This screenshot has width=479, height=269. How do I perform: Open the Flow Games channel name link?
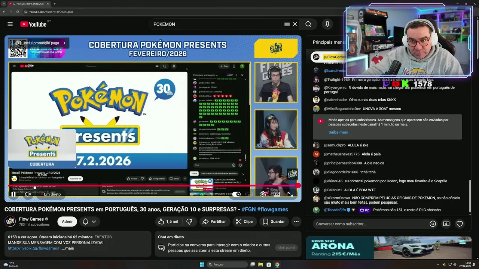coord(31,219)
